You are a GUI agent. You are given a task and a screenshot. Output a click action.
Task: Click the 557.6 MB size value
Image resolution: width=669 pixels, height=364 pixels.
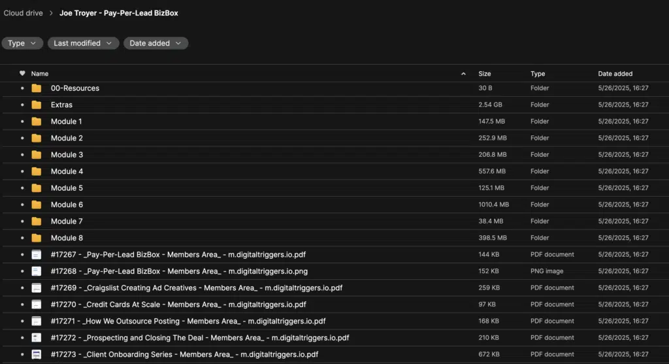click(x=492, y=171)
